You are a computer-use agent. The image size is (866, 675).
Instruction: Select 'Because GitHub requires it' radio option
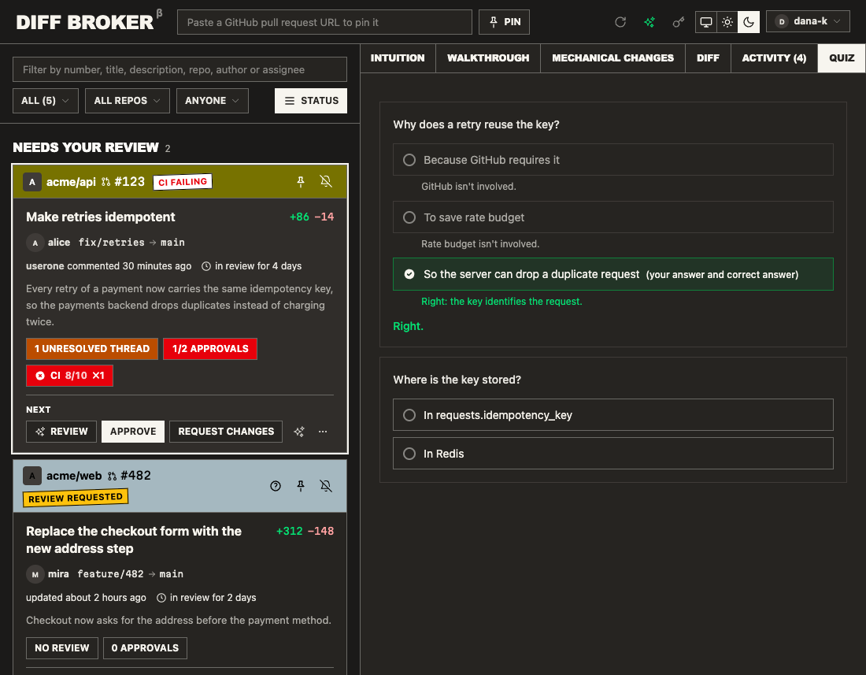click(612, 160)
